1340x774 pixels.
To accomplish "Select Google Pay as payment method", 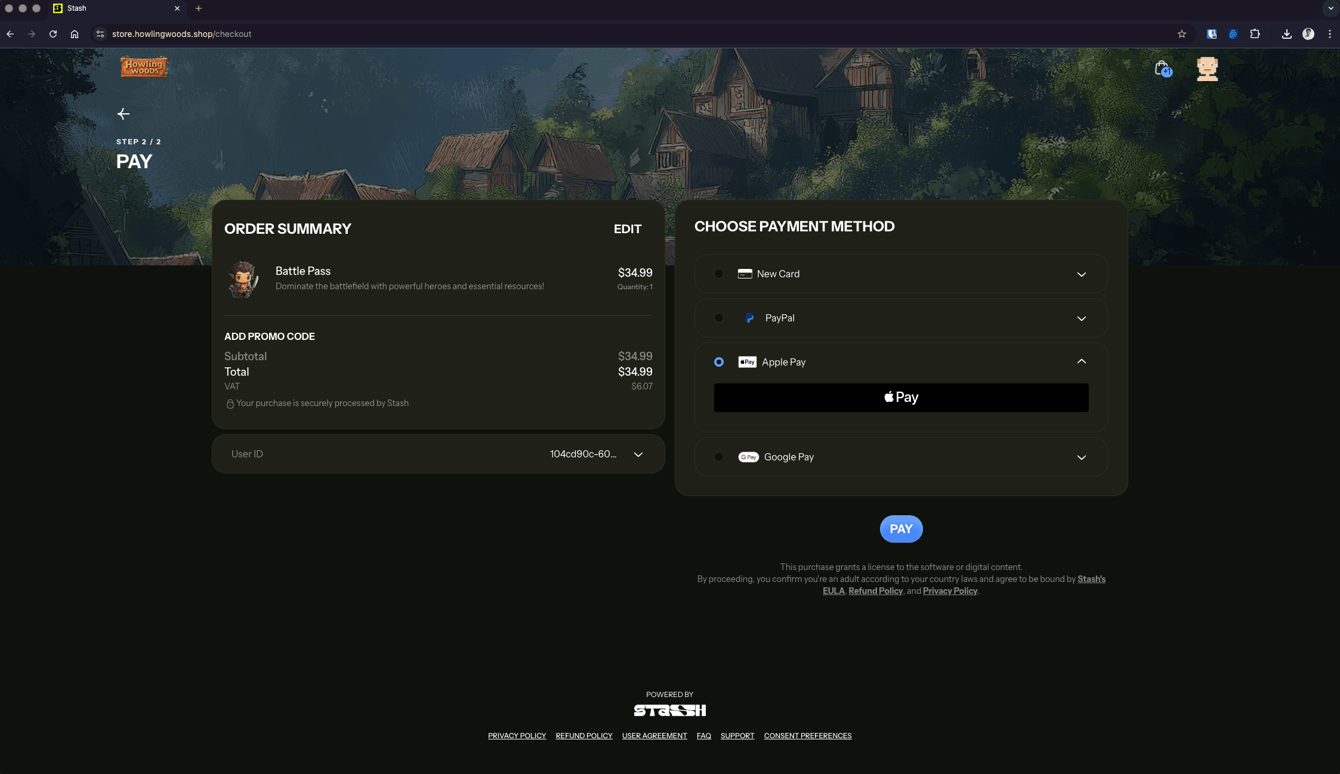I will click(x=719, y=457).
